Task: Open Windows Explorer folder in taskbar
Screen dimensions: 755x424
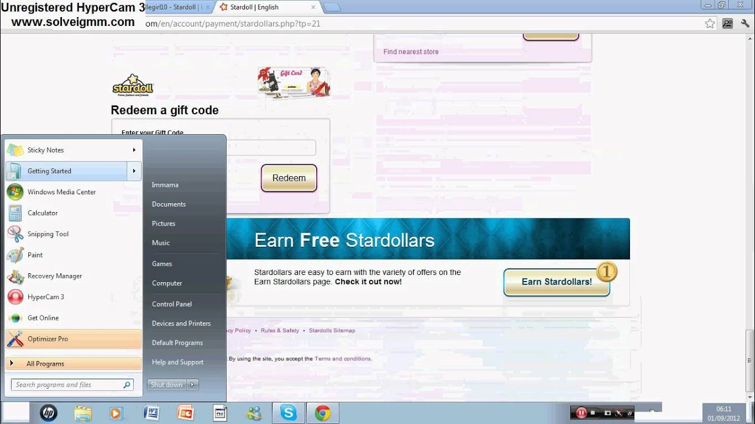Action: pyautogui.click(x=83, y=413)
